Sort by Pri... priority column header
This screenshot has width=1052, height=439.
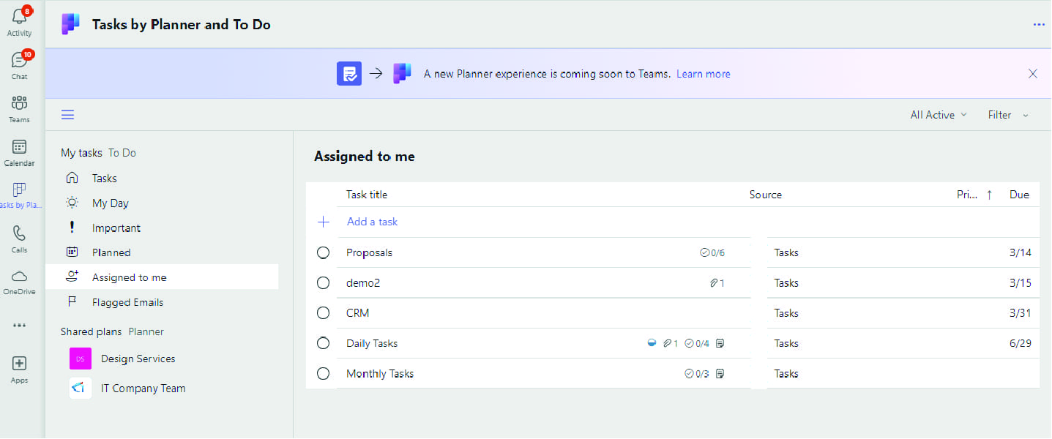967,195
